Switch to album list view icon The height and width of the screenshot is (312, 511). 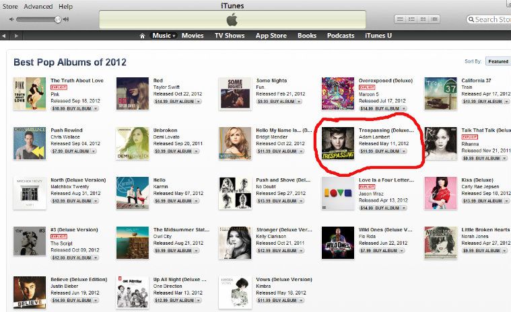[411, 19]
